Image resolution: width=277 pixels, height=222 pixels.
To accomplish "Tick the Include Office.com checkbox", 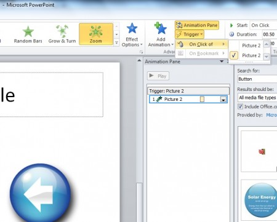I will pyautogui.click(x=240, y=106).
